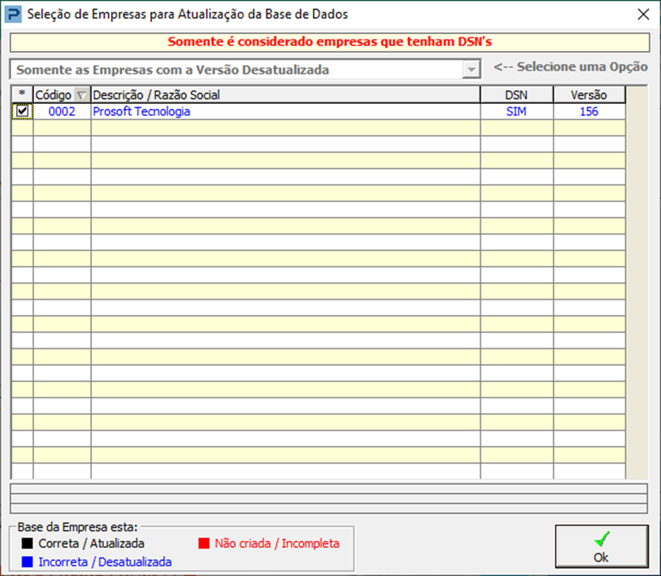661x576 pixels.
Task: Select the code cell '0002'
Action: [62, 111]
